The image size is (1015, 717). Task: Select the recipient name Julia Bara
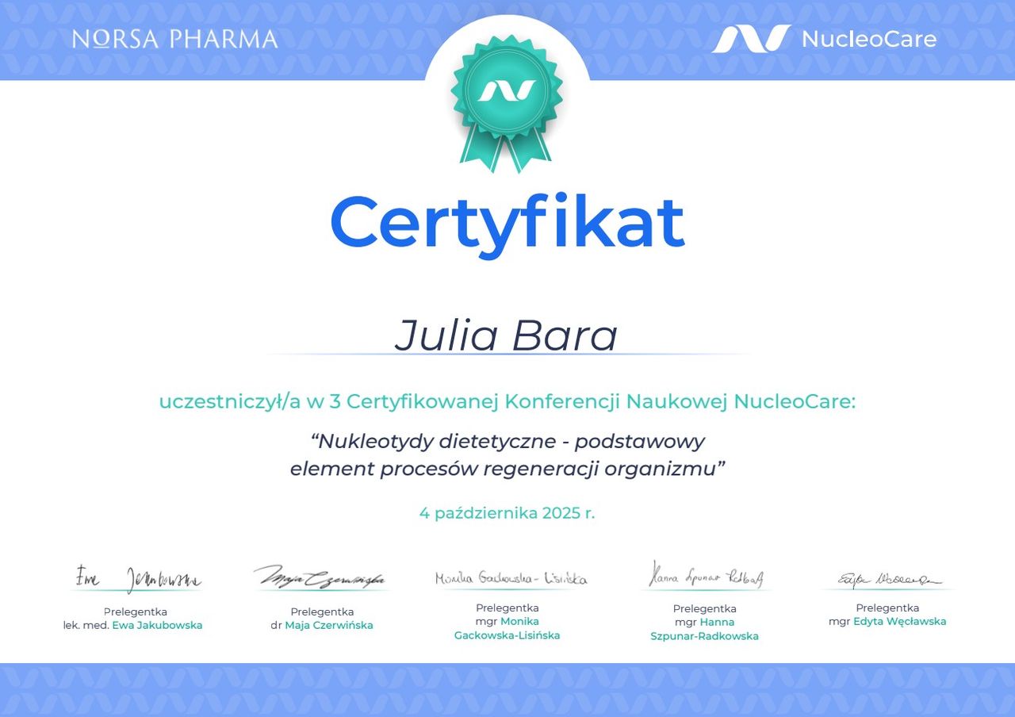click(506, 335)
